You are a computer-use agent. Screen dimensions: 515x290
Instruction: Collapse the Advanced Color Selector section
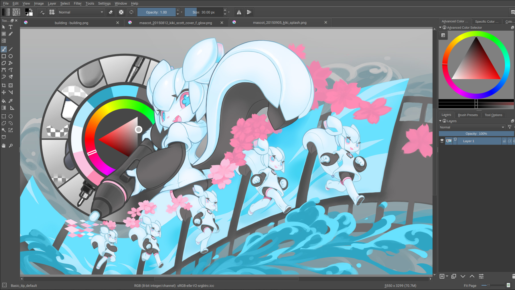440,28
